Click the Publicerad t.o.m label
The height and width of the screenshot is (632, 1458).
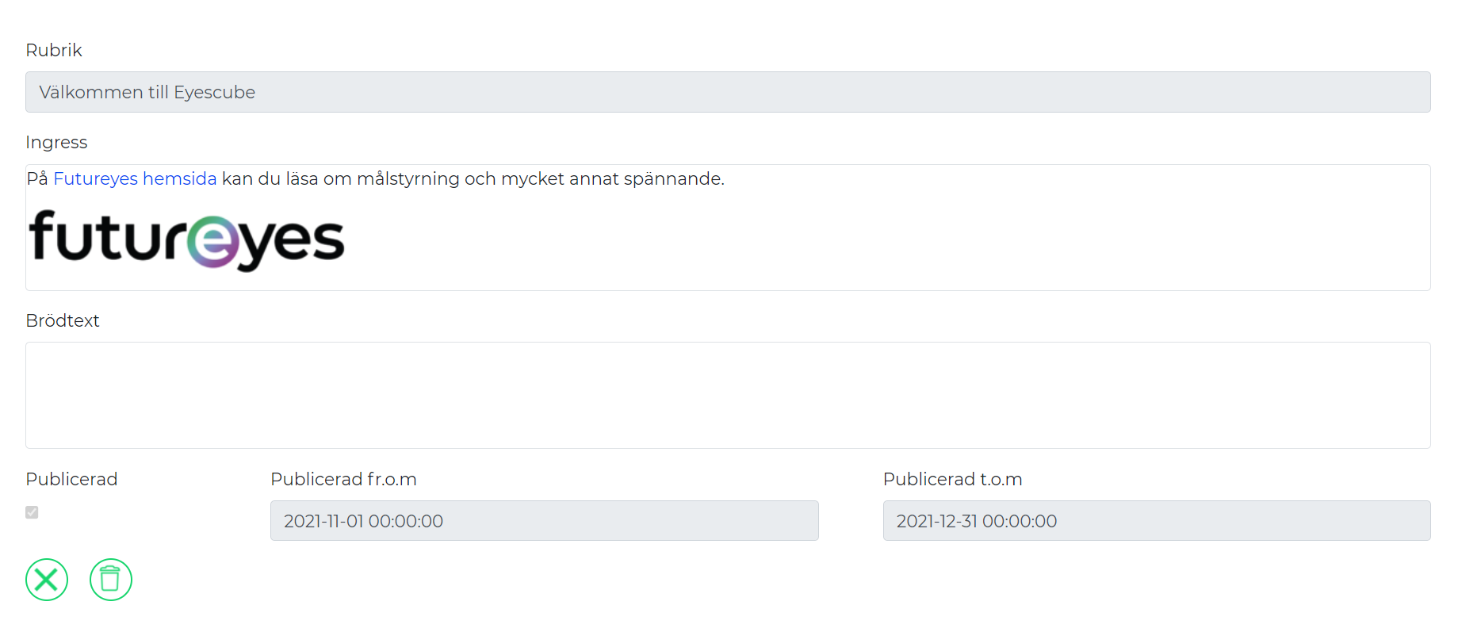click(x=952, y=479)
